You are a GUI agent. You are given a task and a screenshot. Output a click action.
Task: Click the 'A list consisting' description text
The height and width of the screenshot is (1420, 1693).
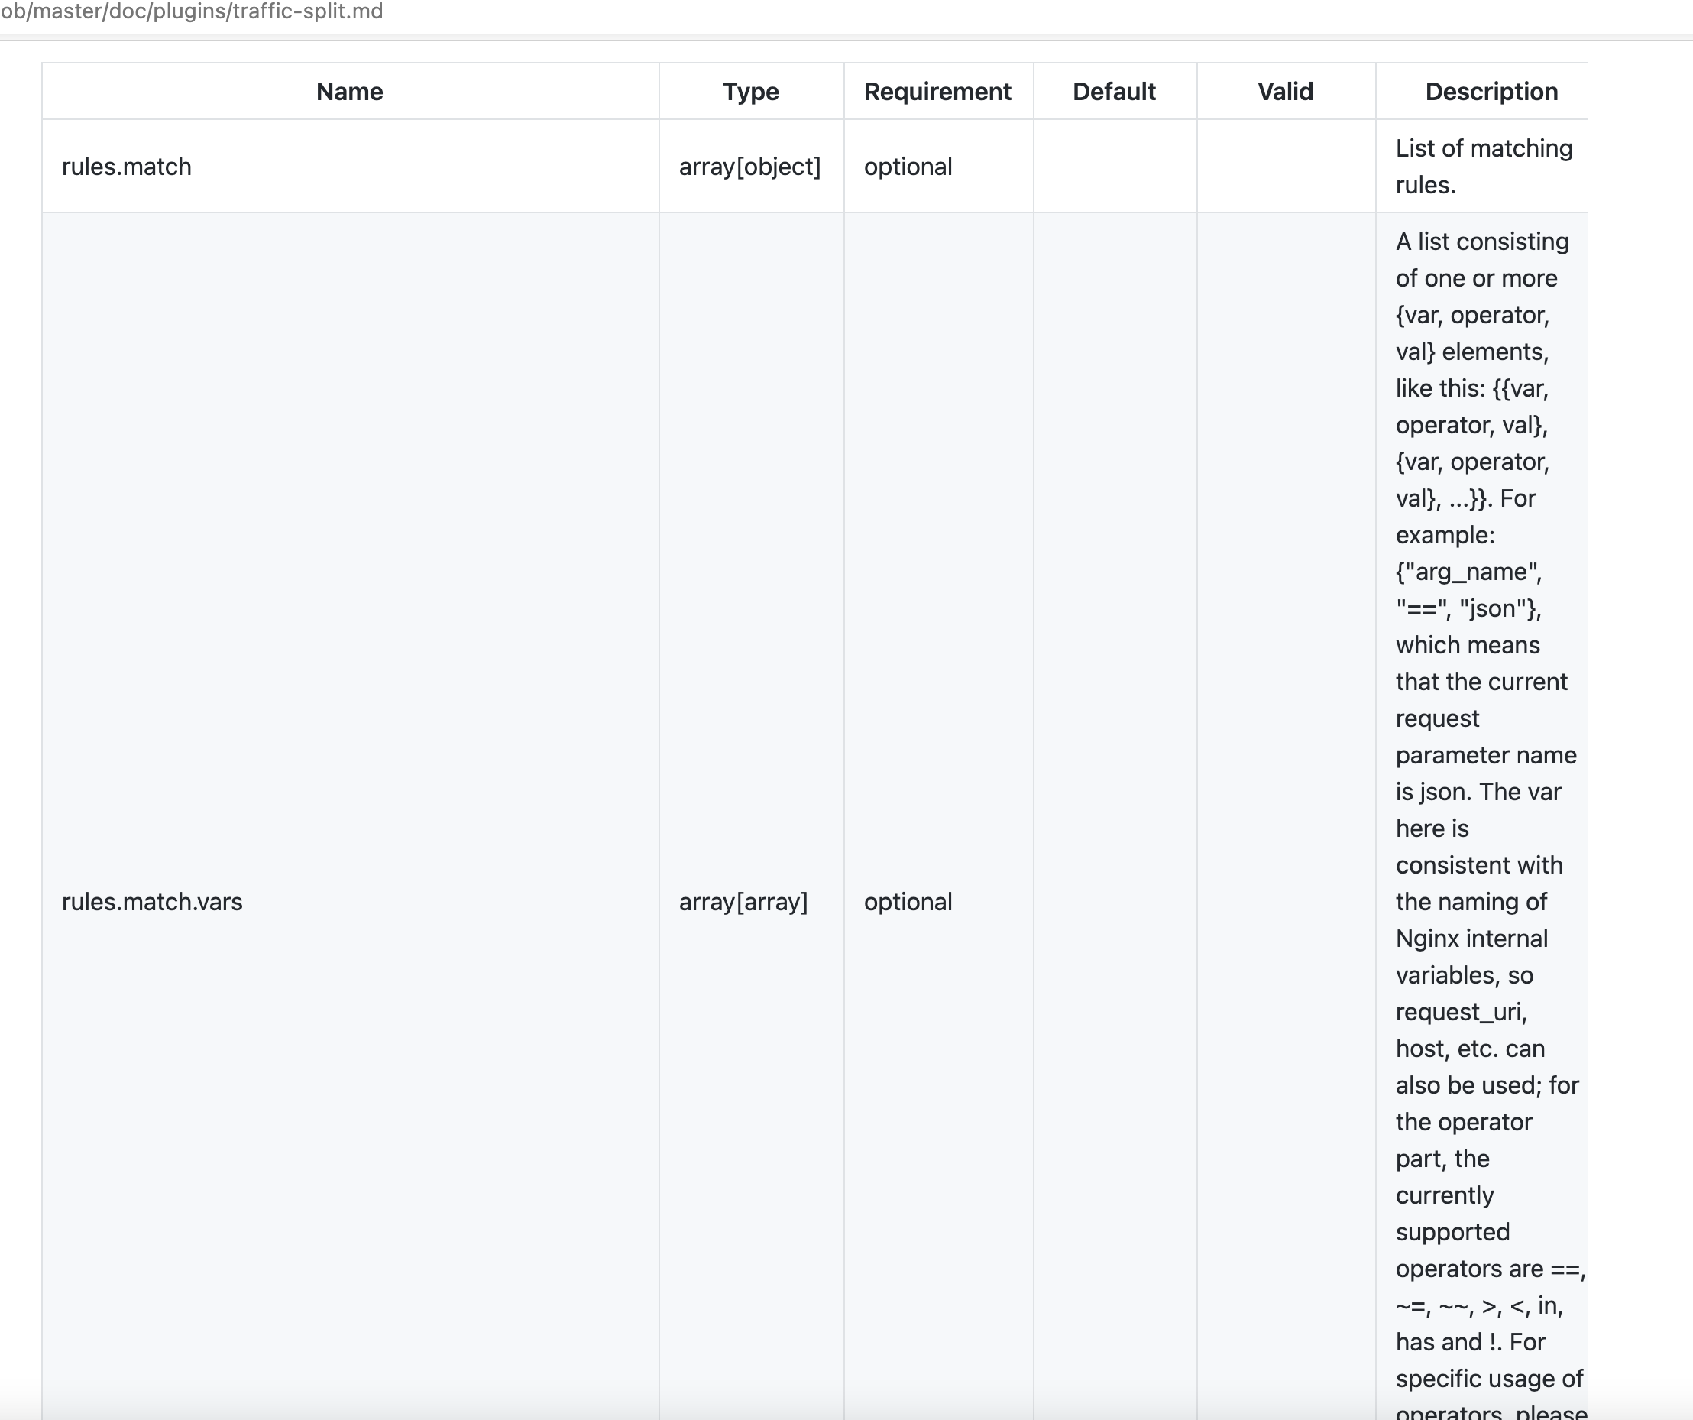click(1483, 242)
